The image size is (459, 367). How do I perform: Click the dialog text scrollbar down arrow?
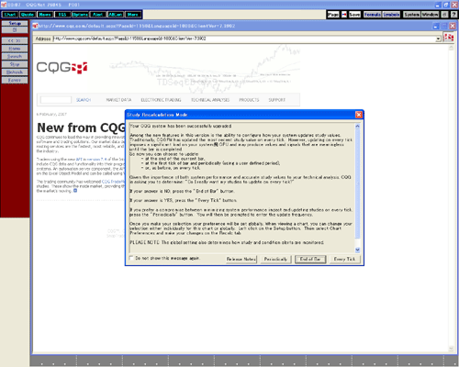point(357,250)
